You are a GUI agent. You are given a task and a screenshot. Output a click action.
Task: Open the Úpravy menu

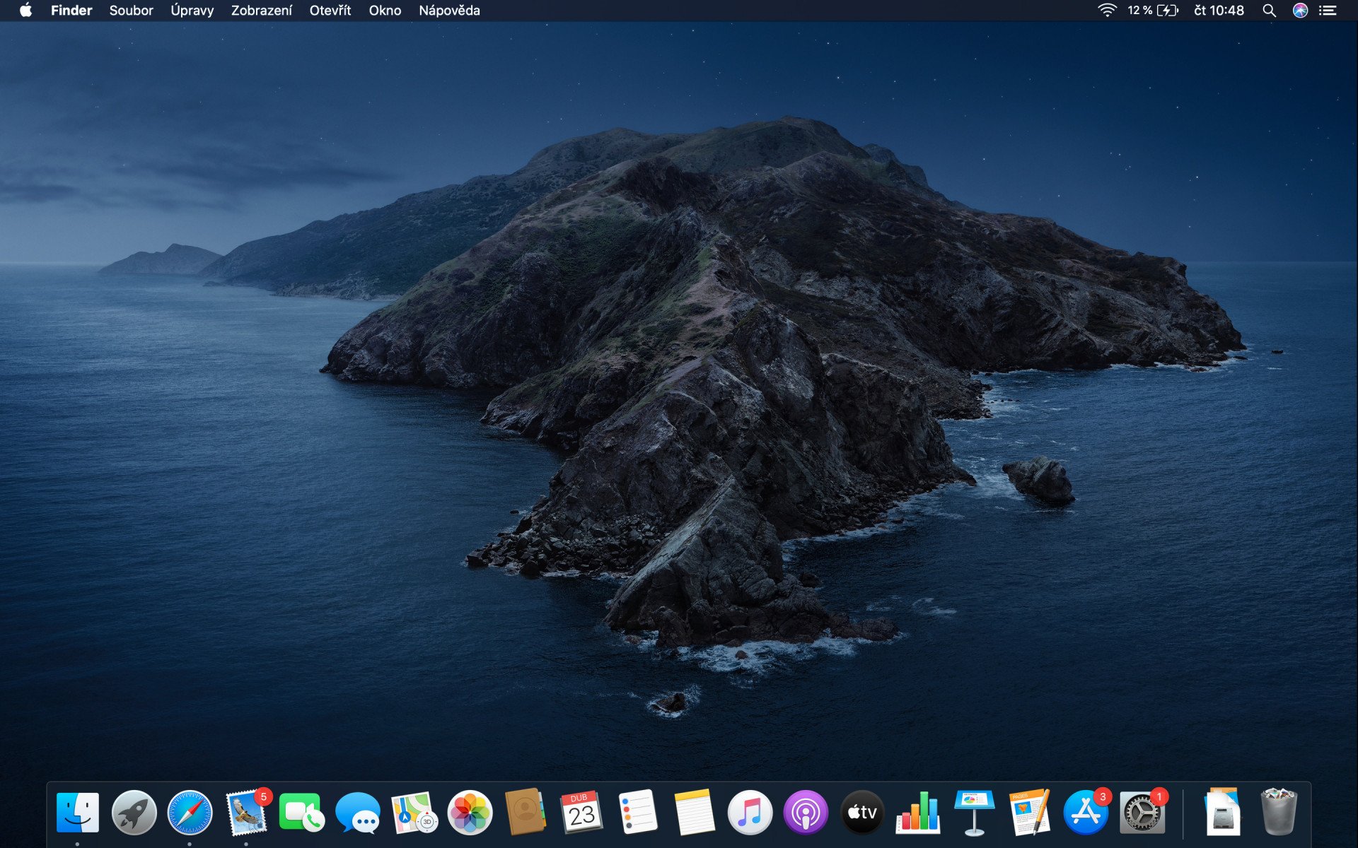click(192, 11)
